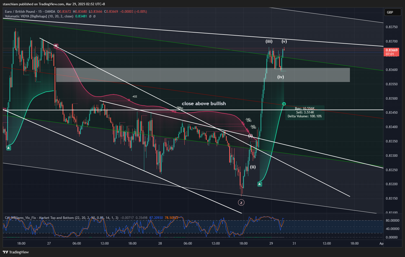Click the 0.83350 price axis label
Screen dimensions: 405x257
(392, 141)
